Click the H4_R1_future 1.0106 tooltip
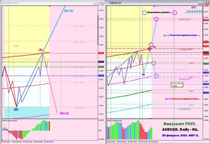The width and height of the screenshot is (210, 144). click(177, 85)
